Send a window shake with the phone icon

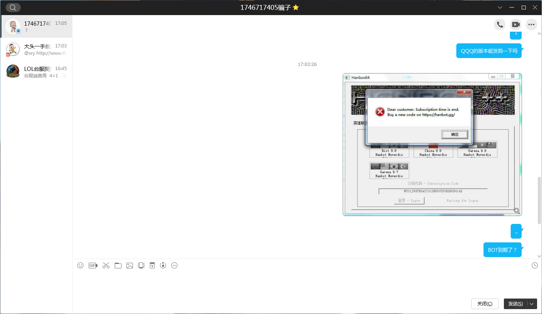click(141, 265)
